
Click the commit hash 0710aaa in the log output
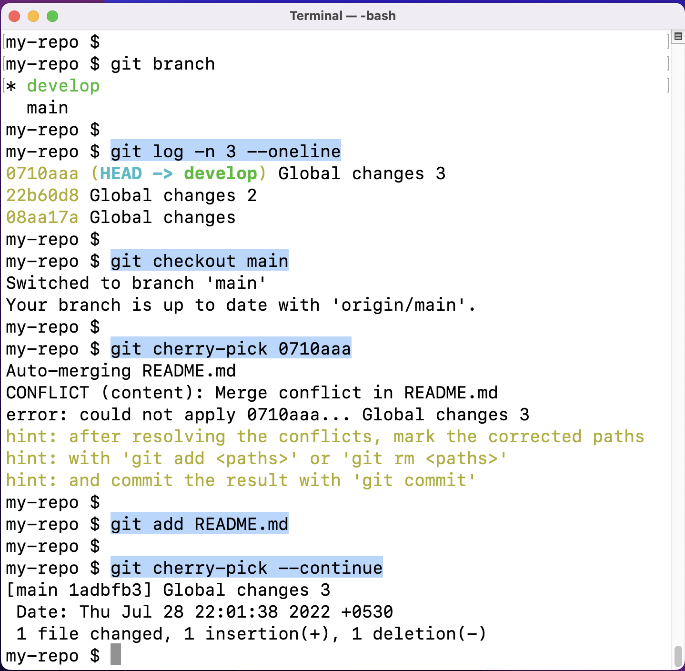pyautogui.click(x=42, y=173)
